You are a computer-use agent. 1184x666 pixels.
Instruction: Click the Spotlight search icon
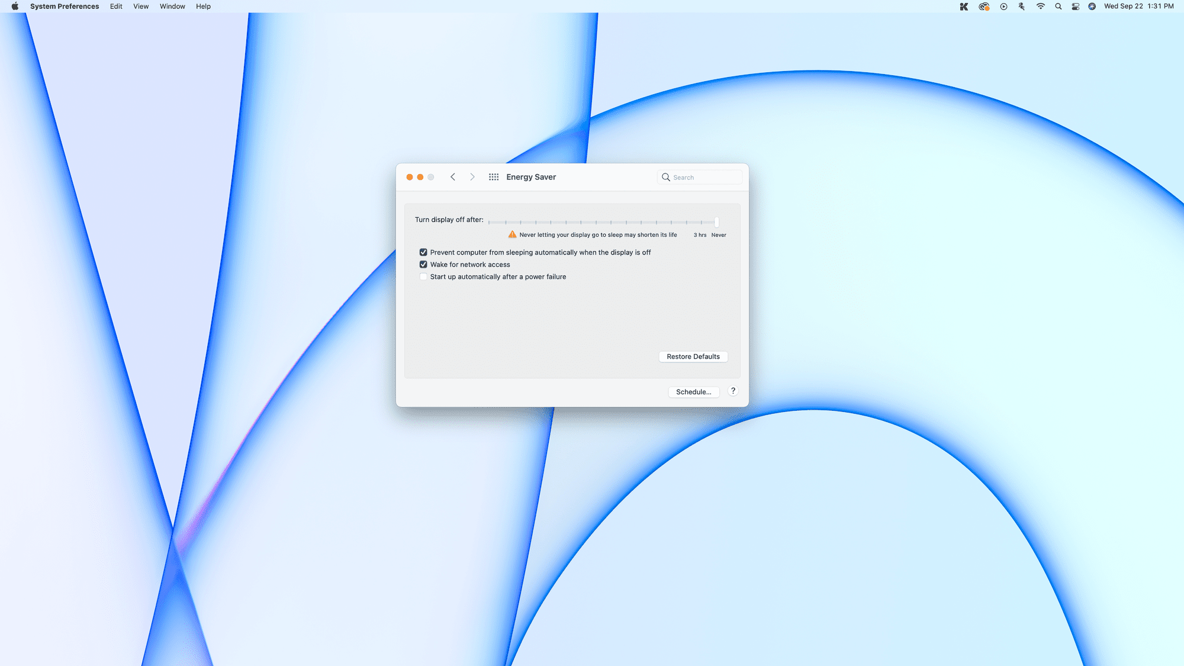[1058, 7]
